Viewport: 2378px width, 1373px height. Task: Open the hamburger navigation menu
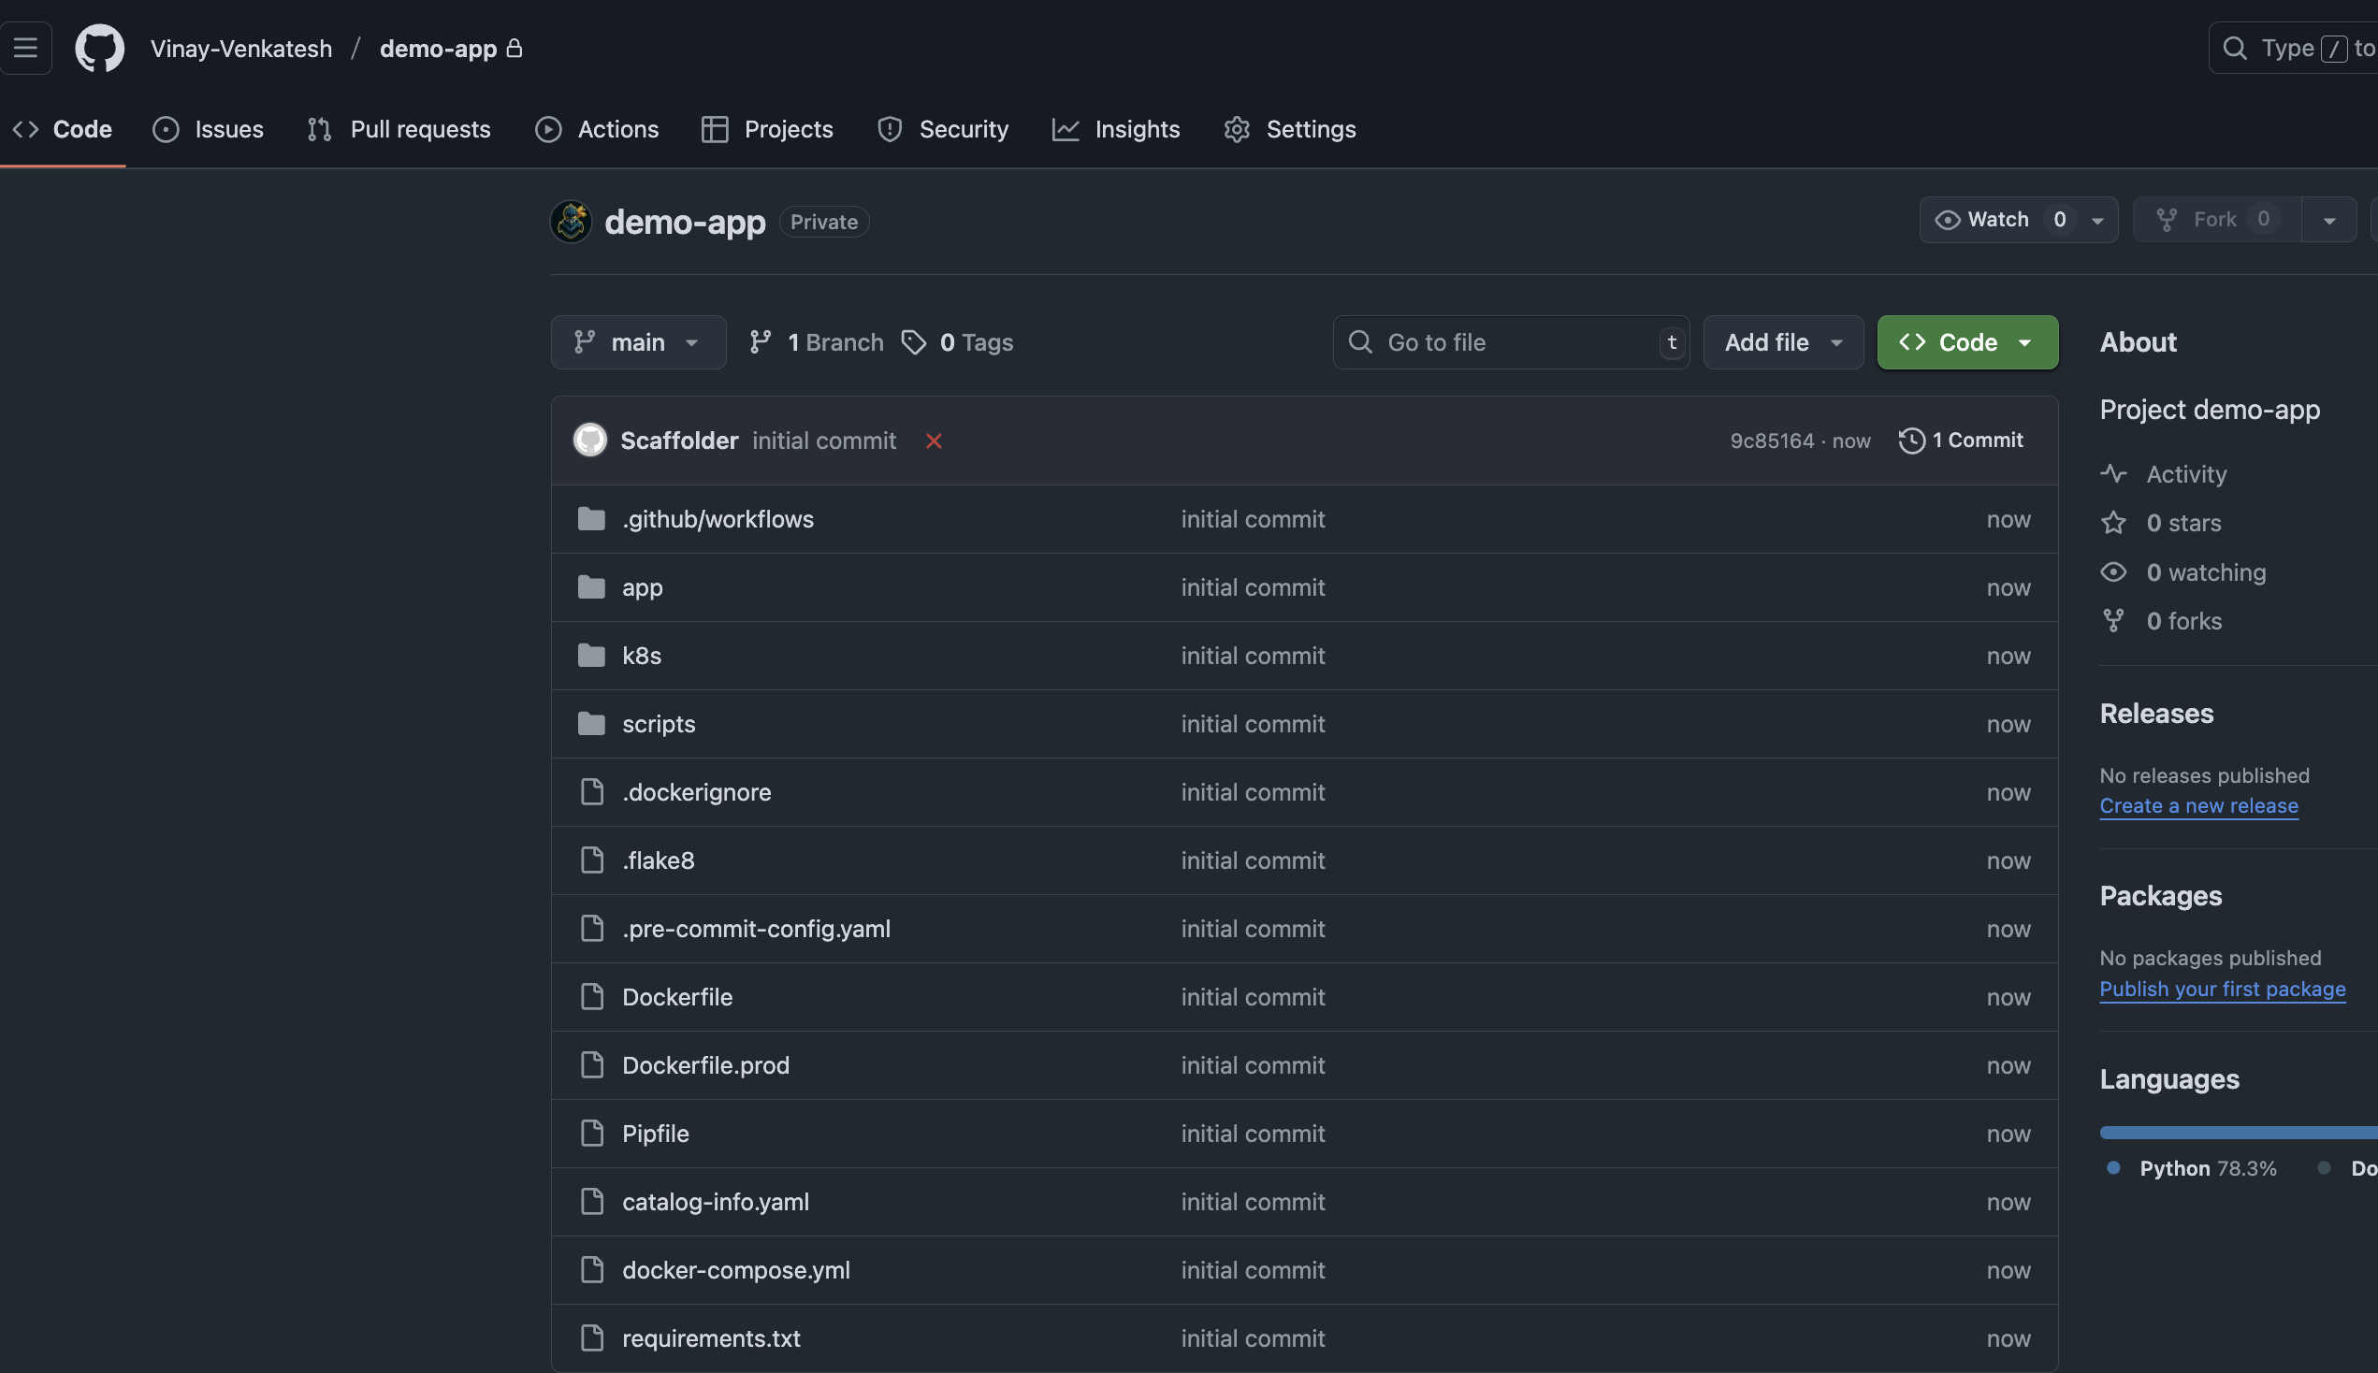(25, 48)
